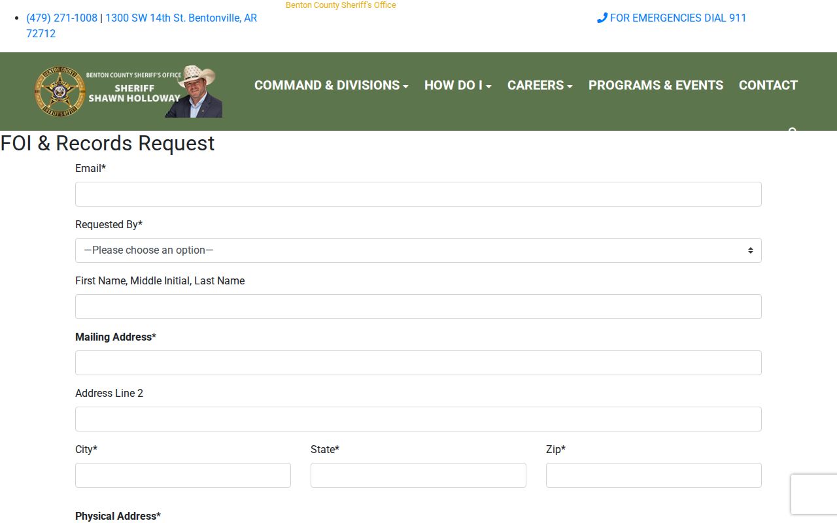
Task: Click into the Address Line 2 field
Action: (418, 419)
